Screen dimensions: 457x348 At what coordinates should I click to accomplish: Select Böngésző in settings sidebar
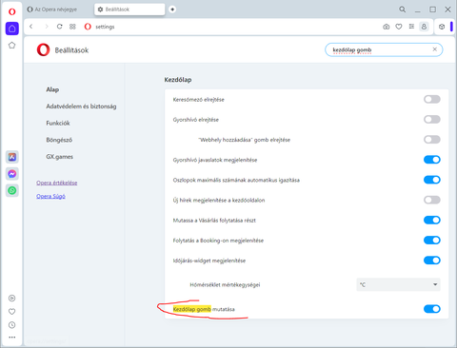(59, 140)
